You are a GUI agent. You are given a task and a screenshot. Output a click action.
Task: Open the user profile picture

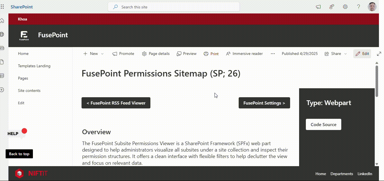click(372, 7)
